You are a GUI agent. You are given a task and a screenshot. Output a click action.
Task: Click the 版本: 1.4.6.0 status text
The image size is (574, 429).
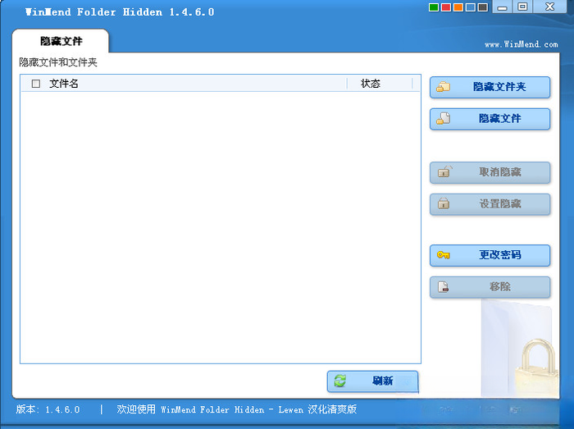(x=48, y=409)
